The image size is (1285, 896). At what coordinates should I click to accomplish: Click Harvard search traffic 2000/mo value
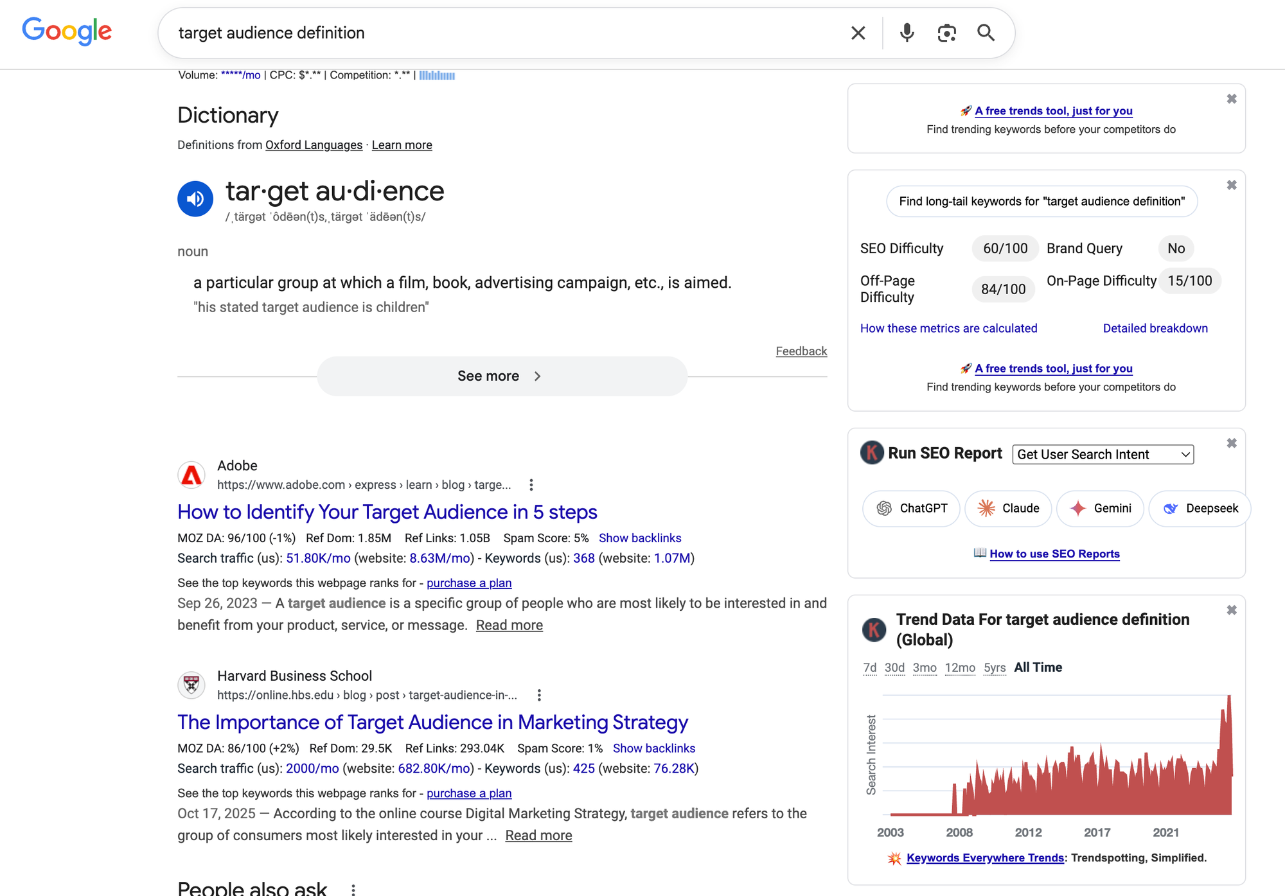(x=312, y=768)
